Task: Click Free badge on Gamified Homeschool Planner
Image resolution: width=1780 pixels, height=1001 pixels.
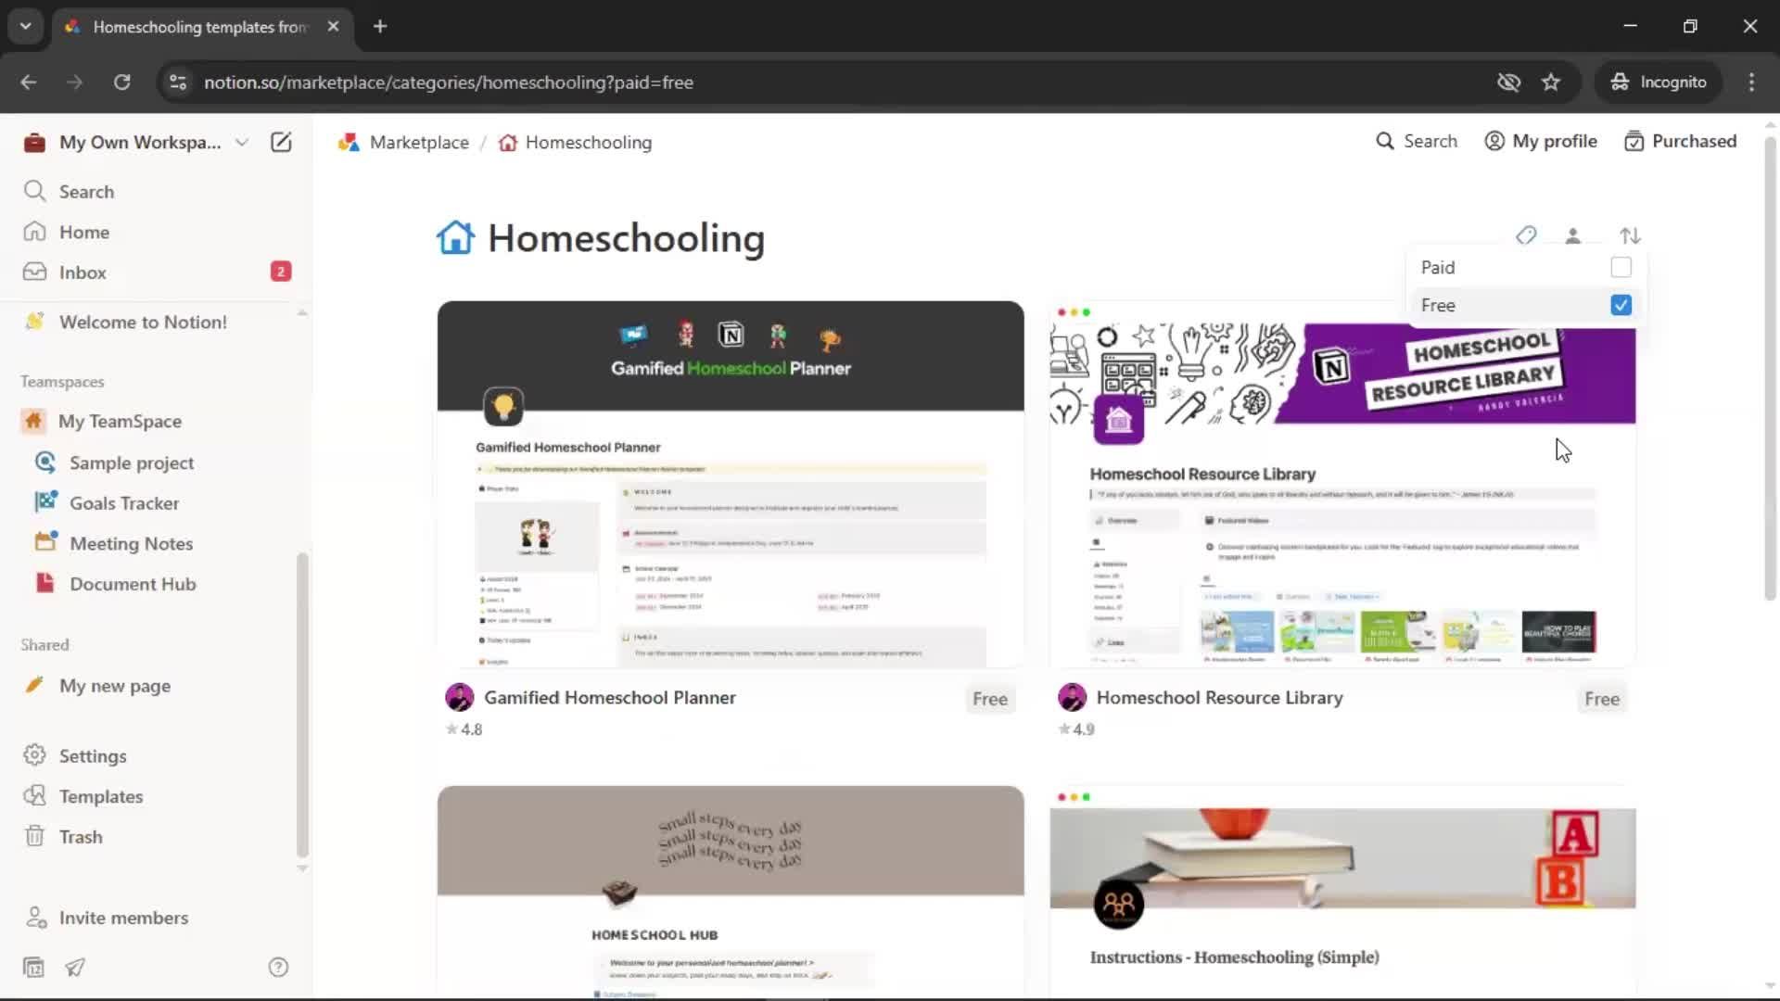Action: (x=990, y=699)
